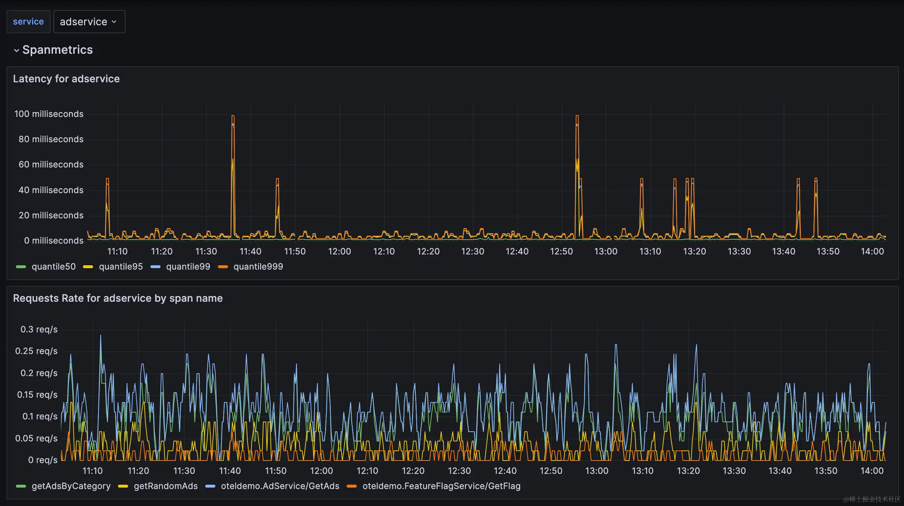This screenshot has width=904, height=506.
Task: Toggle quantile99 series in latency legend
Action: pos(188,267)
